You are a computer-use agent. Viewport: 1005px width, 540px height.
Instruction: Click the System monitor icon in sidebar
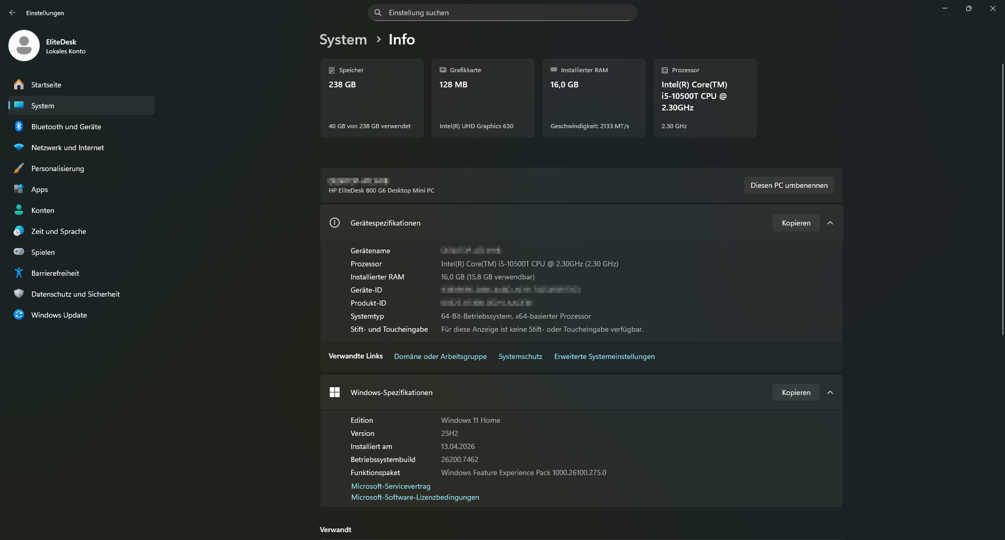coord(19,105)
